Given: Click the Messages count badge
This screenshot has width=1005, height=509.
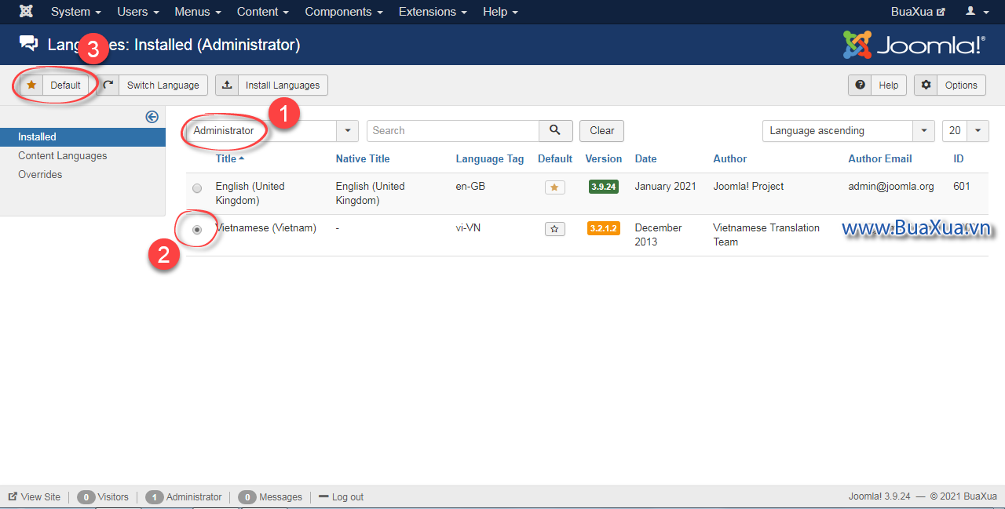Looking at the screenshot, I should (247, 497).
